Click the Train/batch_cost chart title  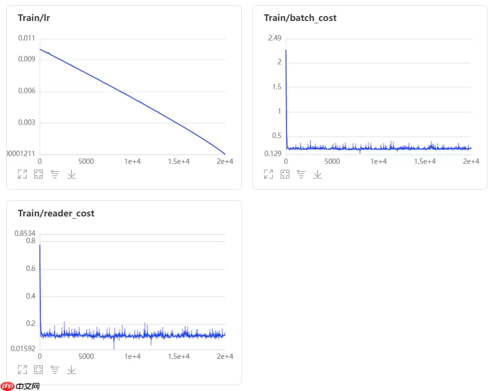point(300,18)
